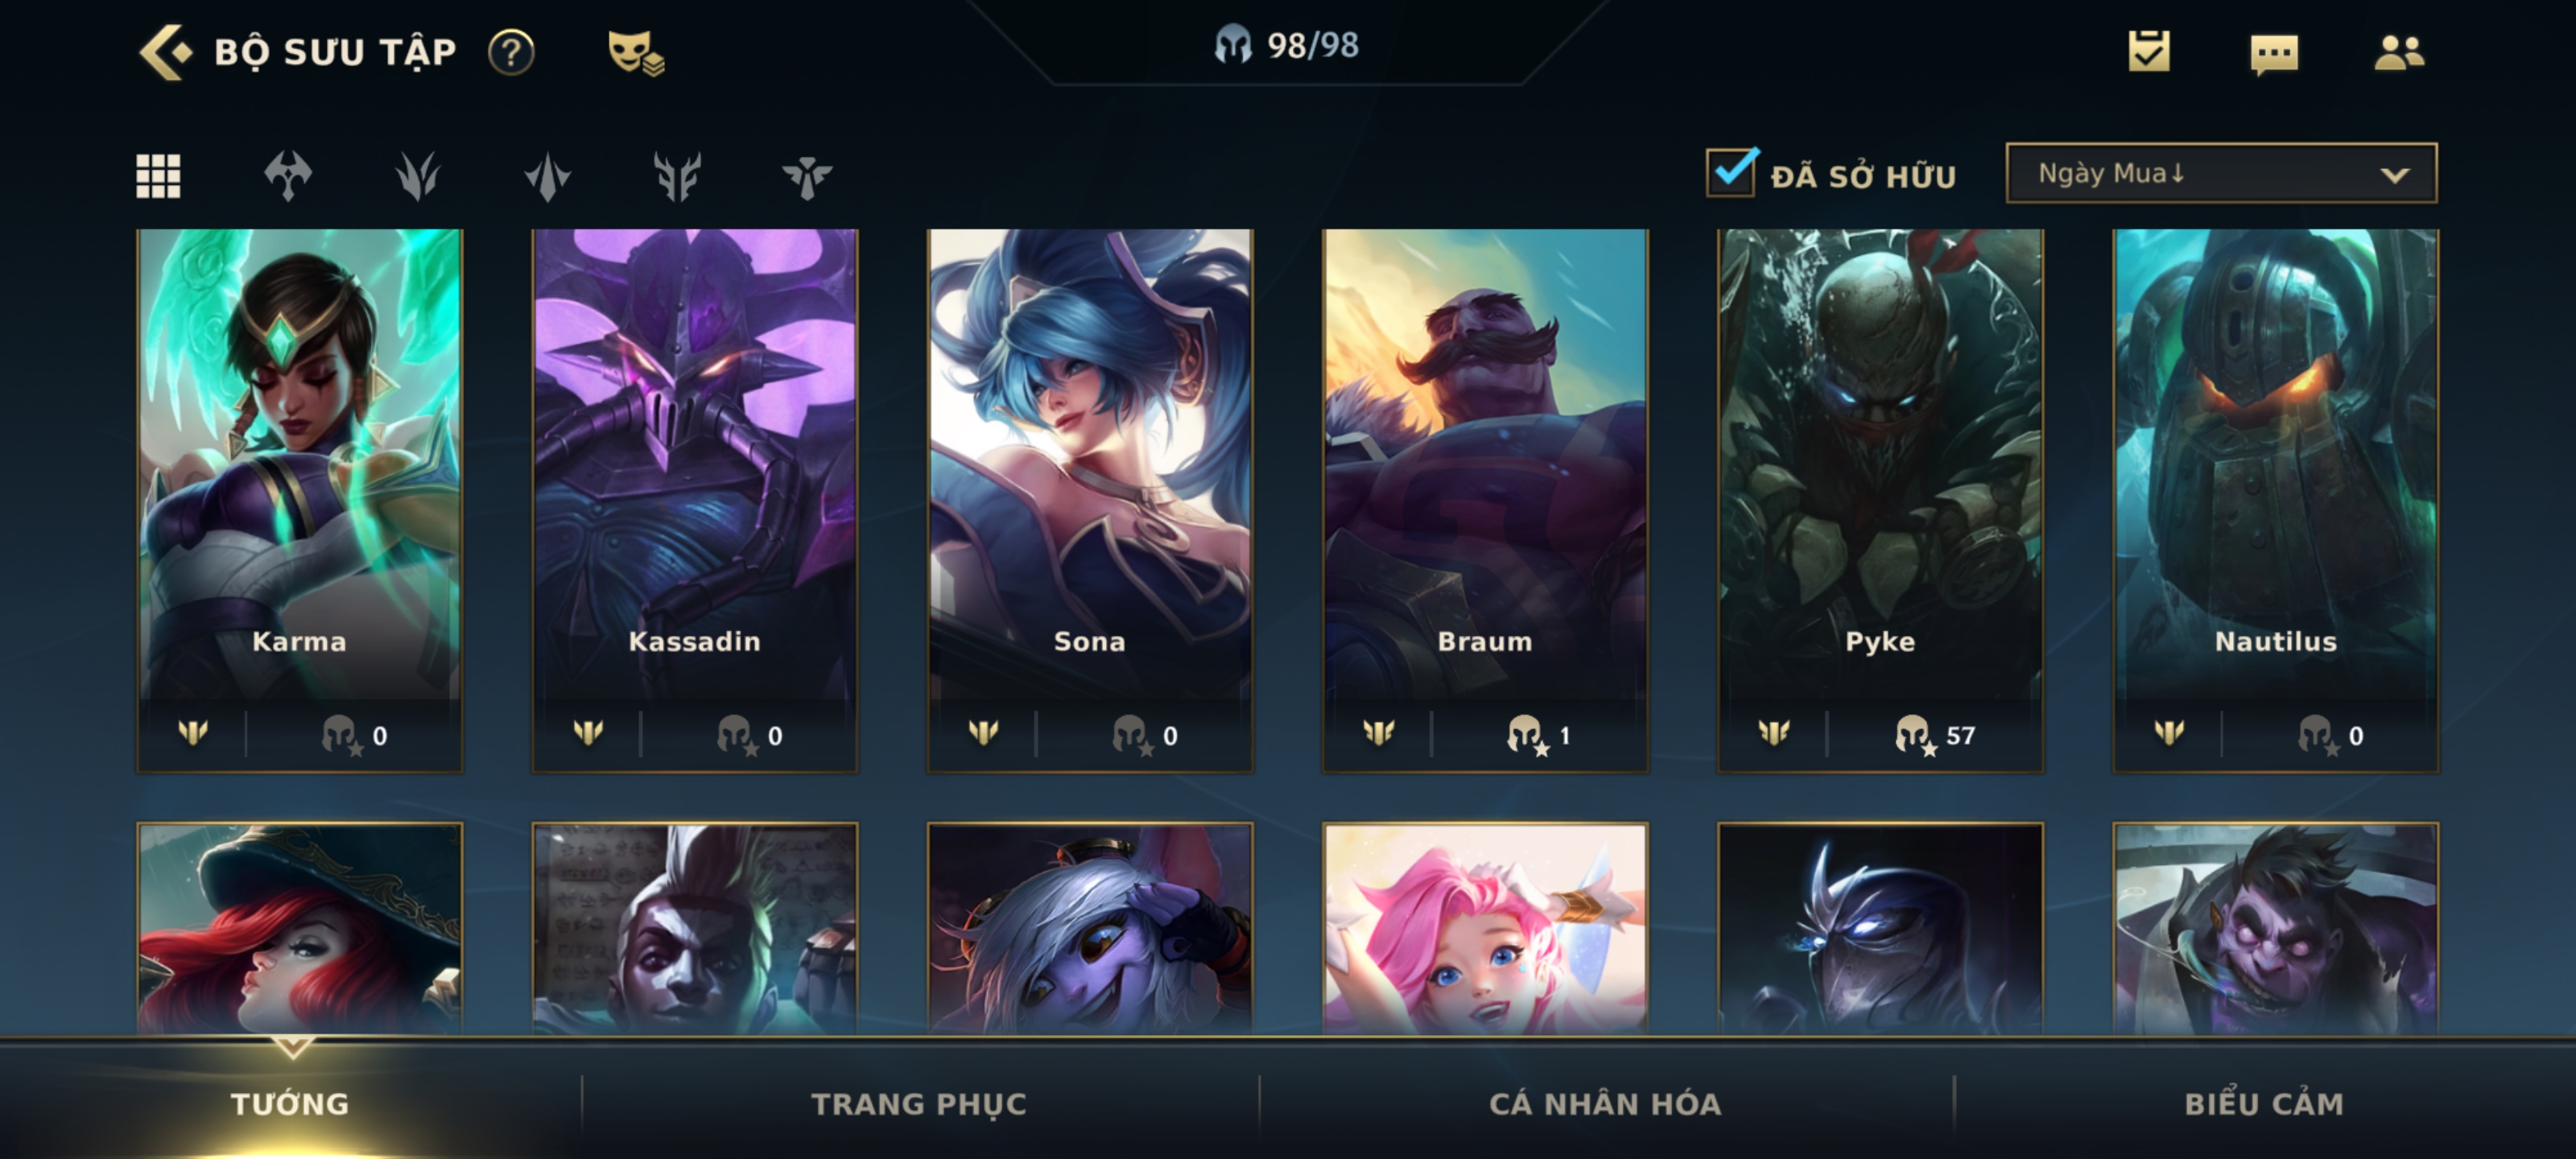2576x1159 pixels.
Task: Filter by the last role emblem icon
Action: (807, 177)
